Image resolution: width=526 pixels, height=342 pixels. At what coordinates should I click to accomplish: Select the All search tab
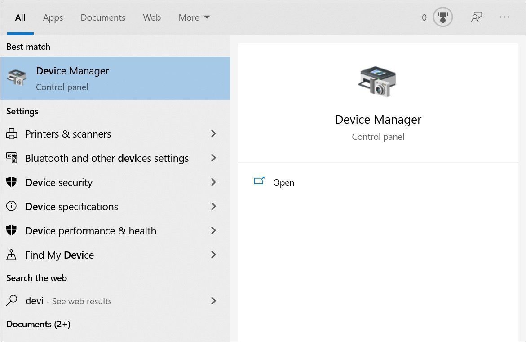point(20,17)
